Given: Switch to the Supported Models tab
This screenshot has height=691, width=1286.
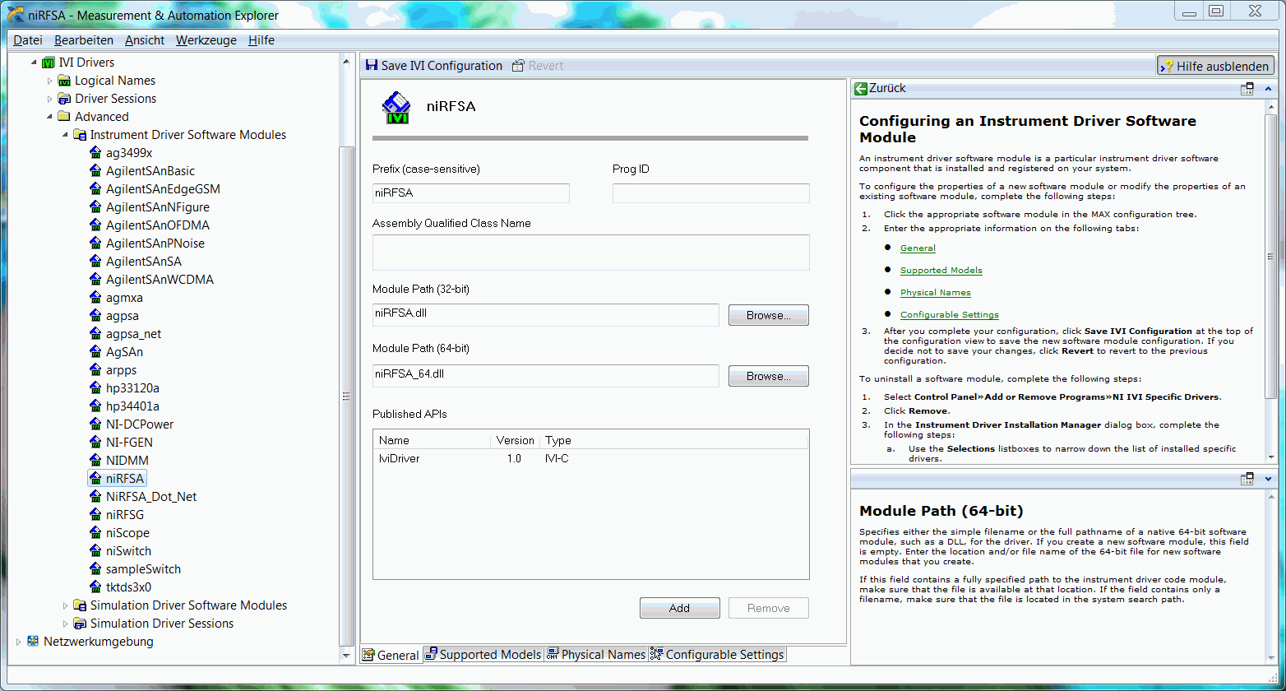Looking at the screenshot, I should pyautogui.click(x=483, y=655).
